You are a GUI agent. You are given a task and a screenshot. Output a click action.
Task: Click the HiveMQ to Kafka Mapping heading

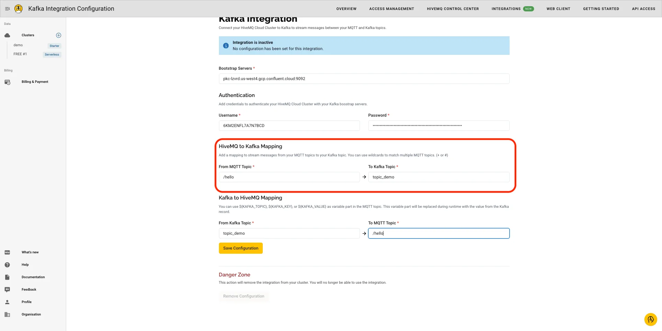[x=250, y=146]
